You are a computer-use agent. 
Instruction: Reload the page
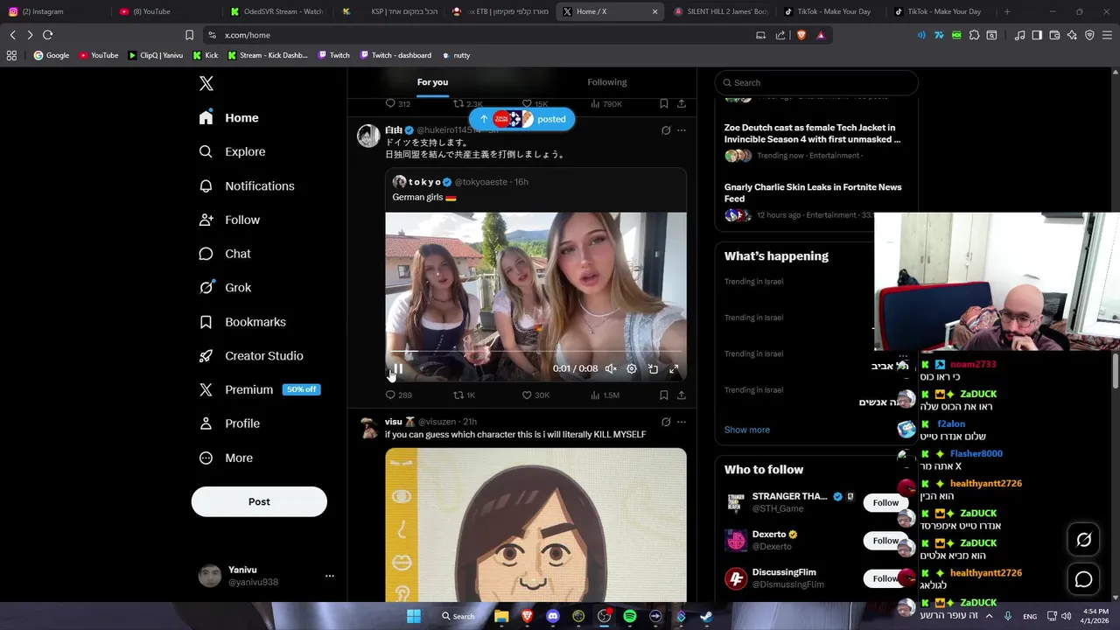pos(48,35)
